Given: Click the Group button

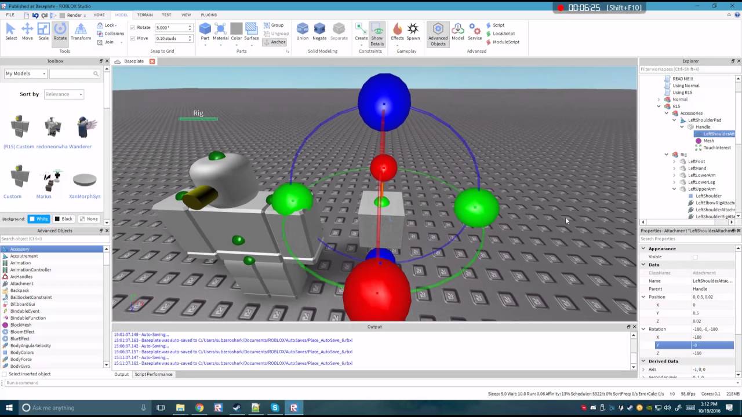Looking at the screenshot, I should 274,25.
